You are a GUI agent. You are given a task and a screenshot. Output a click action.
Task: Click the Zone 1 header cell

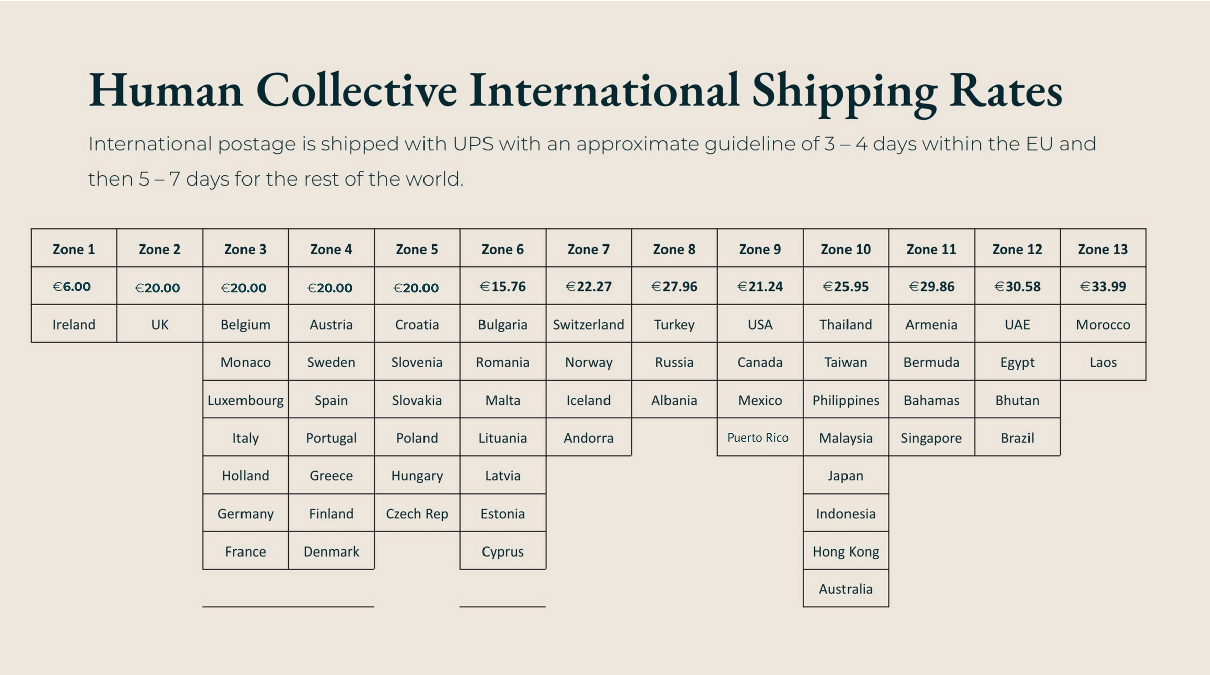coord(74,249)
